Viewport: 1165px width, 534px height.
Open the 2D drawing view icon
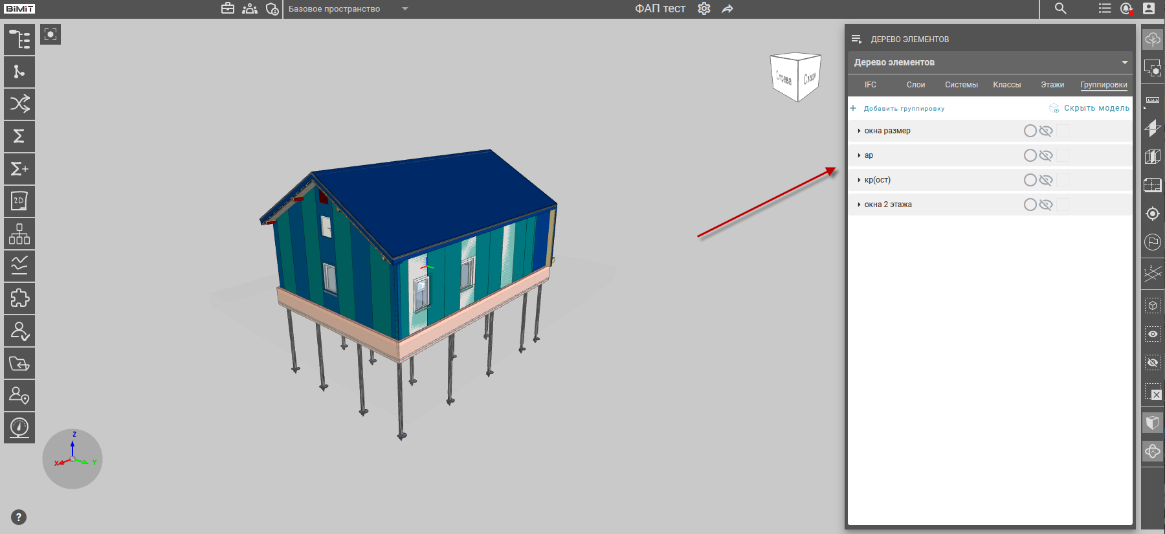click(x=19, y=201)
